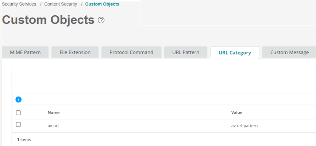This screenshot has height=146, width=316.
Task: Sort by the Name column header
Action: [54, 113]
